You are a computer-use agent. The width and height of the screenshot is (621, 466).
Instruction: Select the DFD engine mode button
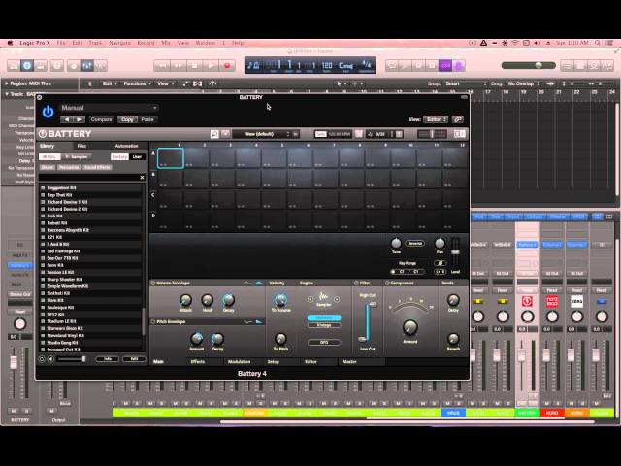click(x=324, y=342)
